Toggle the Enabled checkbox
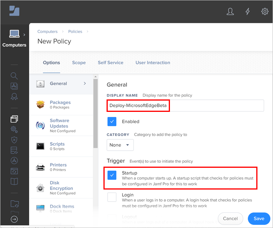The width and height of the screenshot is (273, 228). click(x=112, y=122)
